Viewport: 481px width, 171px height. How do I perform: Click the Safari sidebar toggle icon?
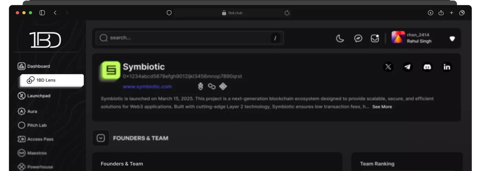pos(42,13)
